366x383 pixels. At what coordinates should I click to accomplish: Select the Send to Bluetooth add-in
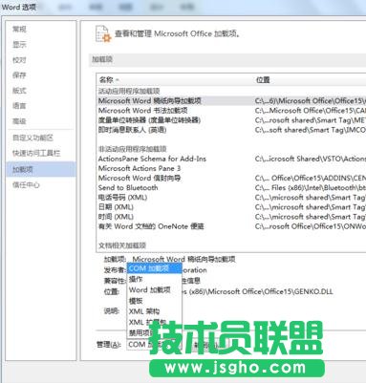231,187
